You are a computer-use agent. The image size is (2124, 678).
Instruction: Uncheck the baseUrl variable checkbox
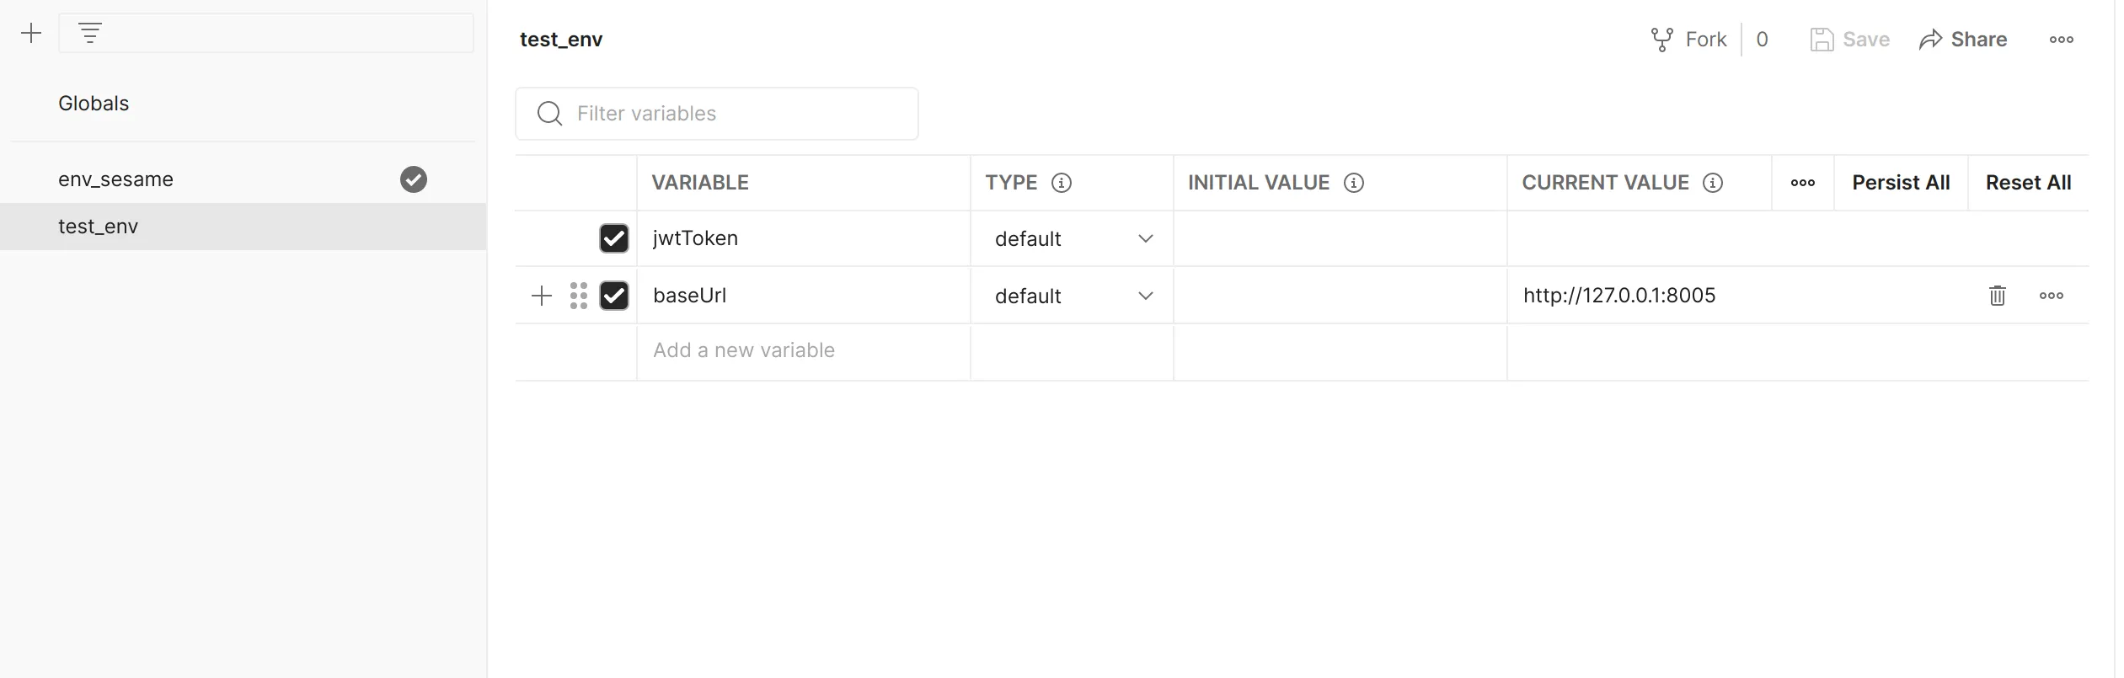pos(614,296)
